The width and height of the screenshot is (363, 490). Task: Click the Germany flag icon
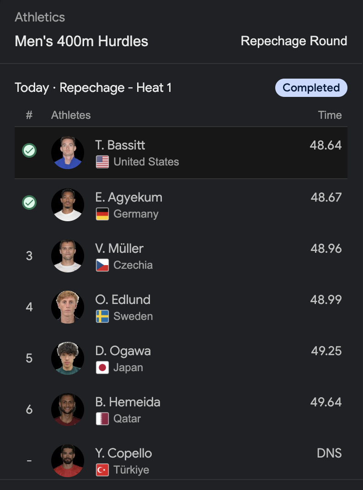[102, 214]
